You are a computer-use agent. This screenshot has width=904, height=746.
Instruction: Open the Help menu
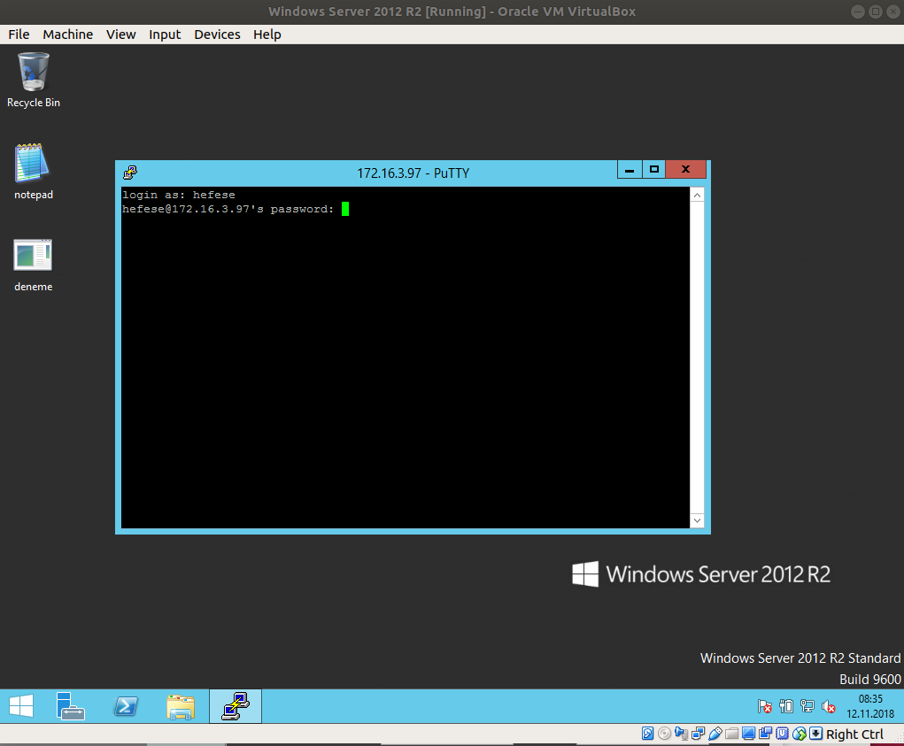pyautogui.click(x=267, y=35)
